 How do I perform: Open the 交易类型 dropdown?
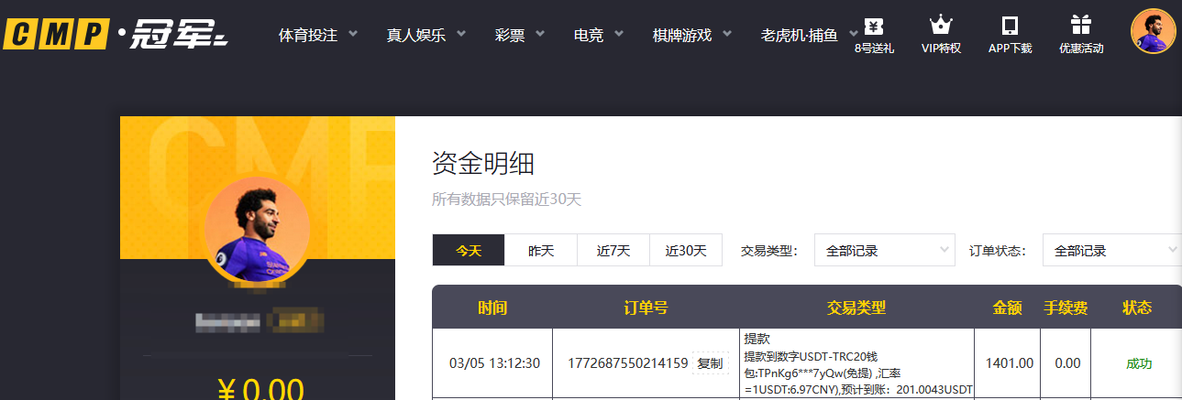[x=884, y=250]
